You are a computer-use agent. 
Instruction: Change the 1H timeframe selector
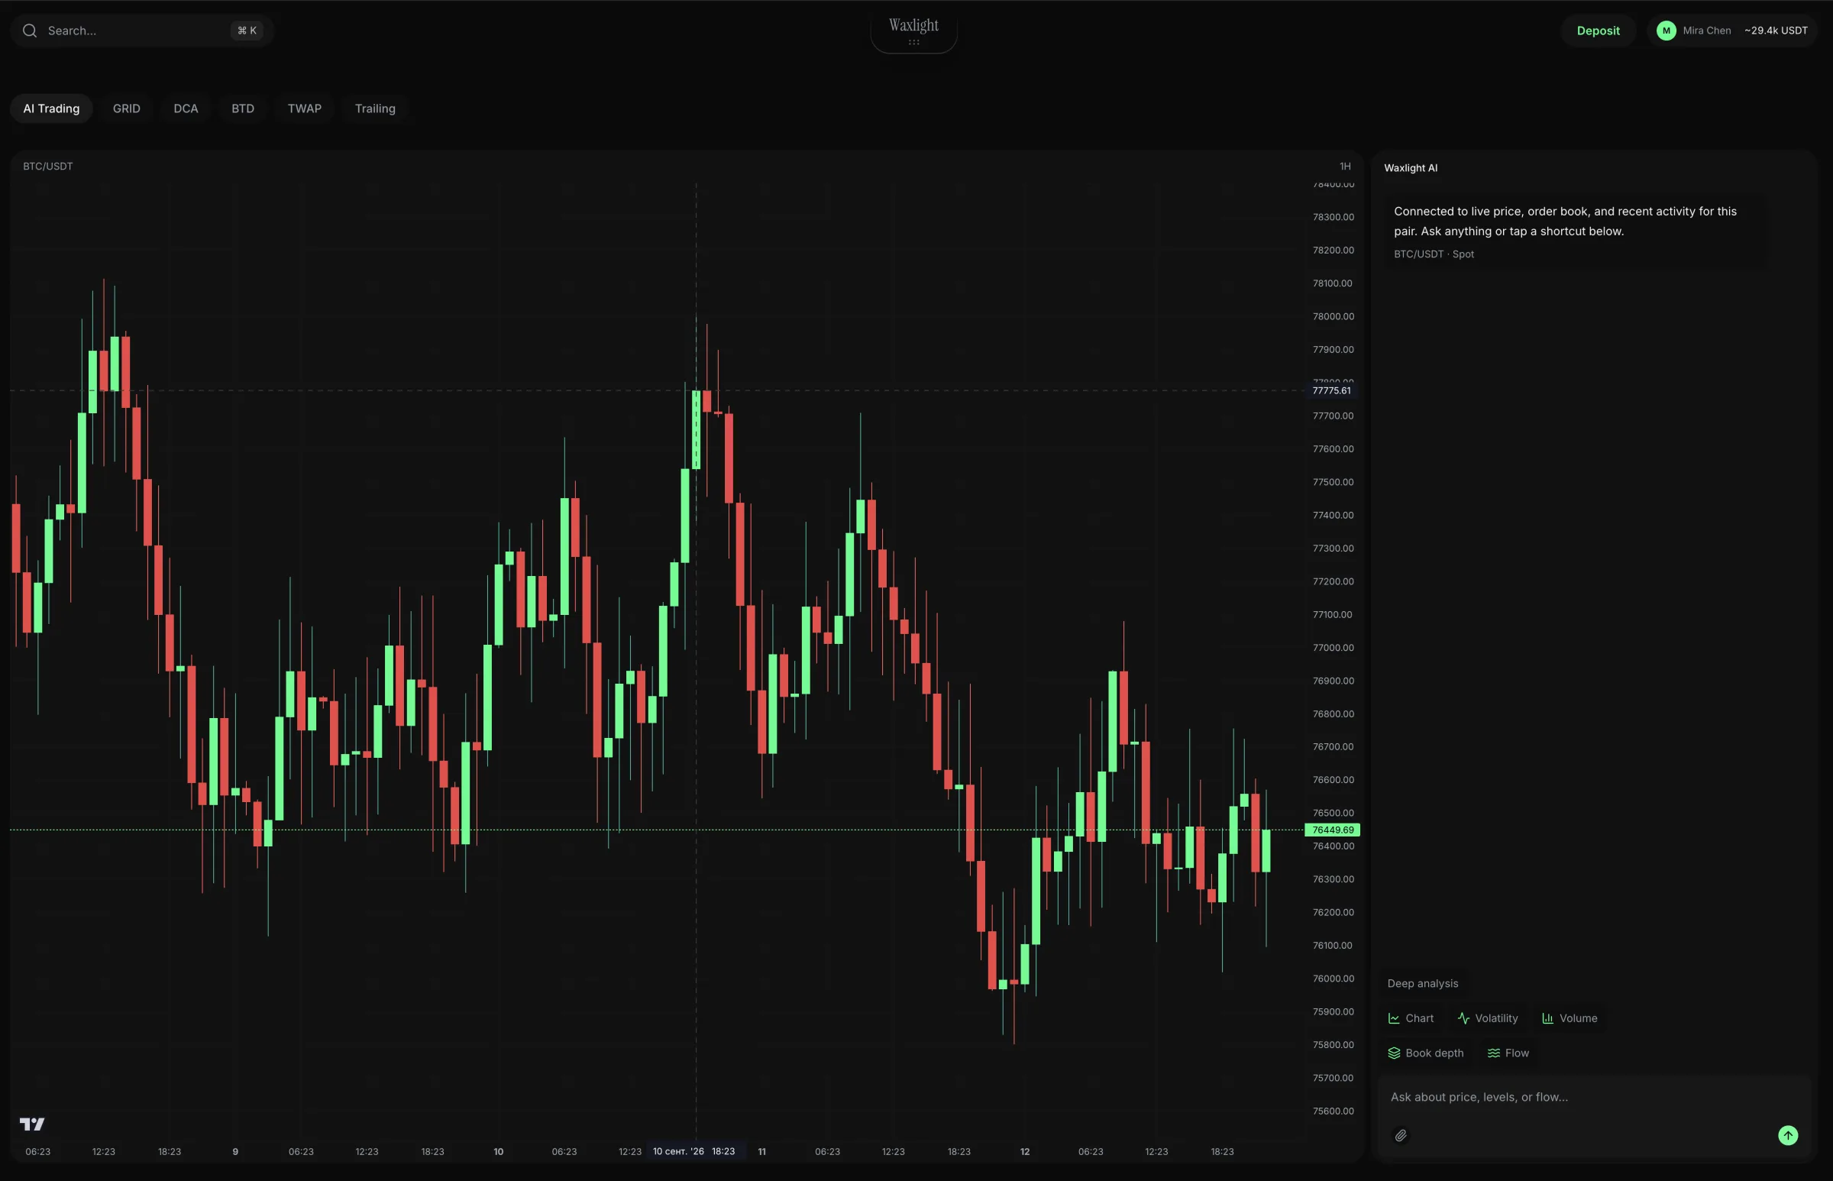[1345, 167]
